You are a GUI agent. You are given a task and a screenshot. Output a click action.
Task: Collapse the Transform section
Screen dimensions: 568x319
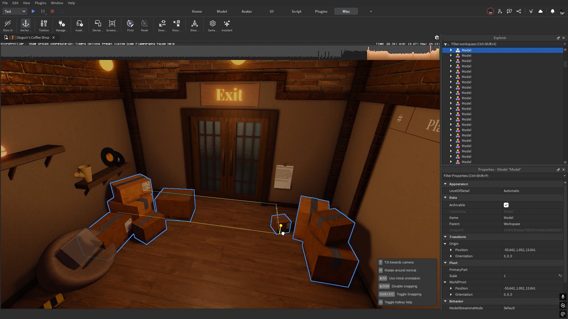pos(445,237)
